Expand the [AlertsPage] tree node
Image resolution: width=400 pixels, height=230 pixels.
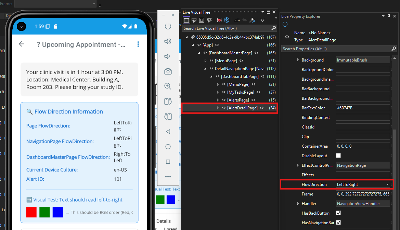coord(218,100)
